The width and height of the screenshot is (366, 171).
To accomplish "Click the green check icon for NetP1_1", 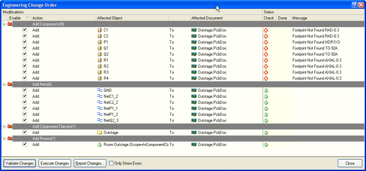I will [x=266, y=108].
